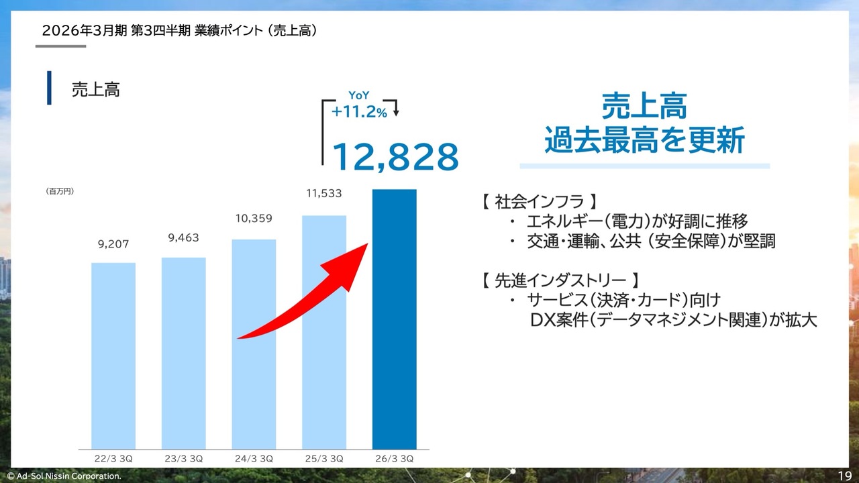Click the small black YoY down arrow
Screen dimensions: 859x483
coord(396,109)
